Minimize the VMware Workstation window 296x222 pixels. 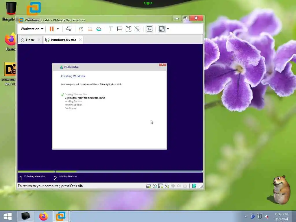(177, 18)
